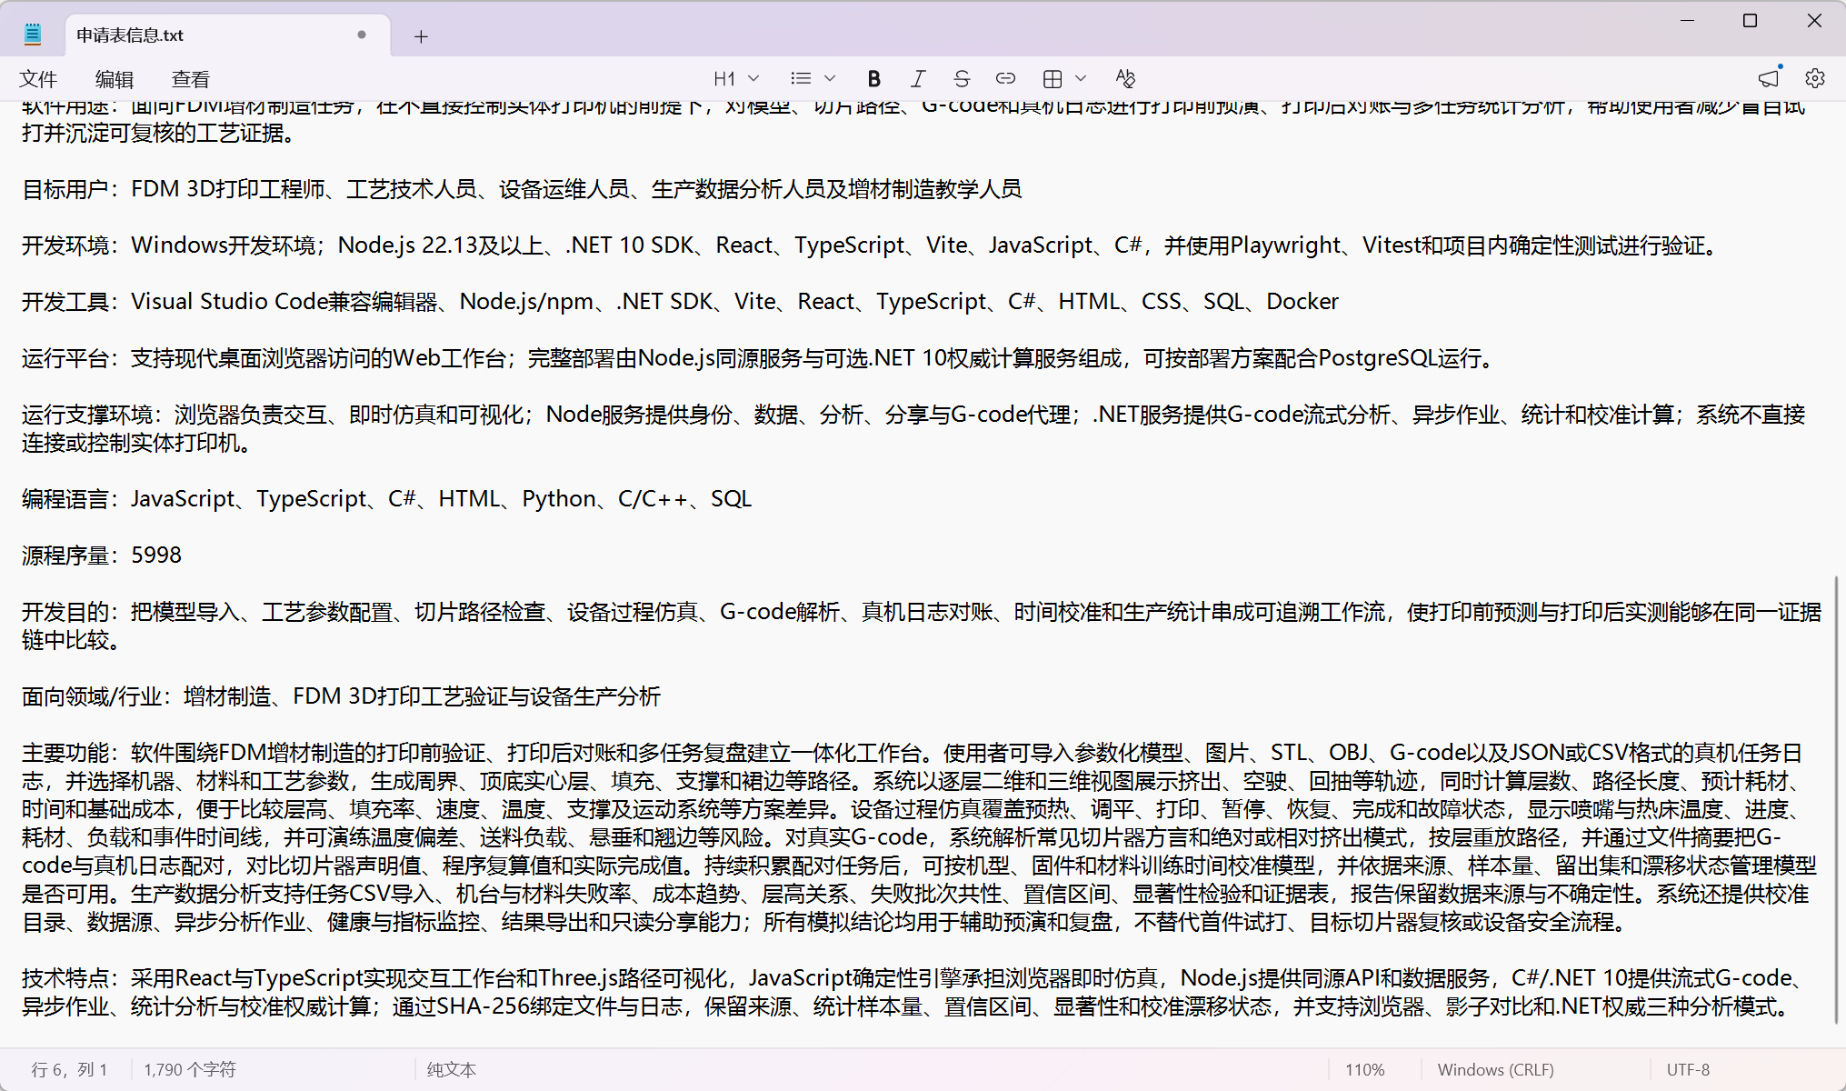Click the 开发环境 paragraph label
Image resolution: width=1846 pixels, height=1091 pixels.
[65, 245]
